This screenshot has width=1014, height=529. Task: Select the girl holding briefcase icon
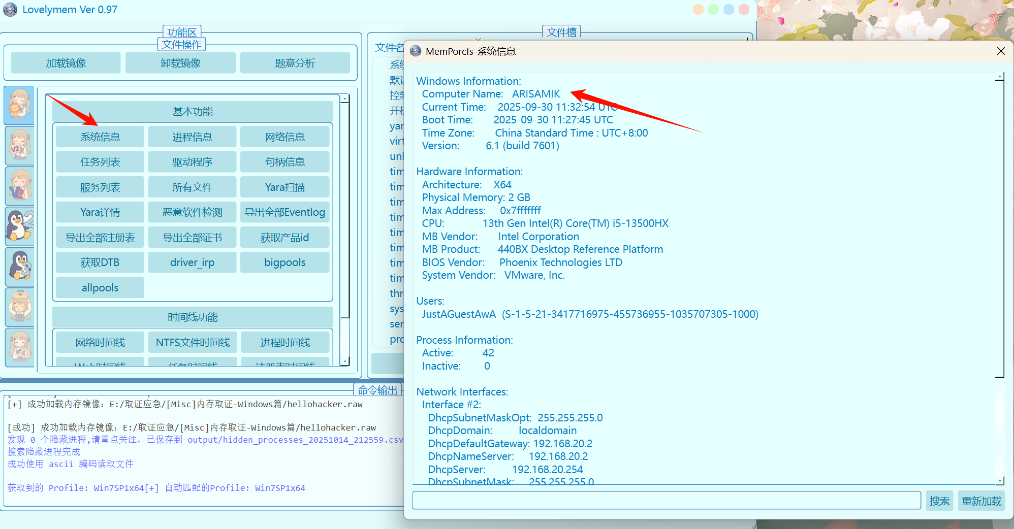click(x=19, y=307)
